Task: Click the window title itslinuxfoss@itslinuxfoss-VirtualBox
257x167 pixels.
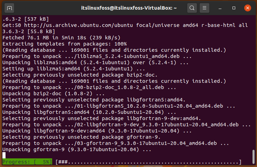Action: click(x=129, y=8)
